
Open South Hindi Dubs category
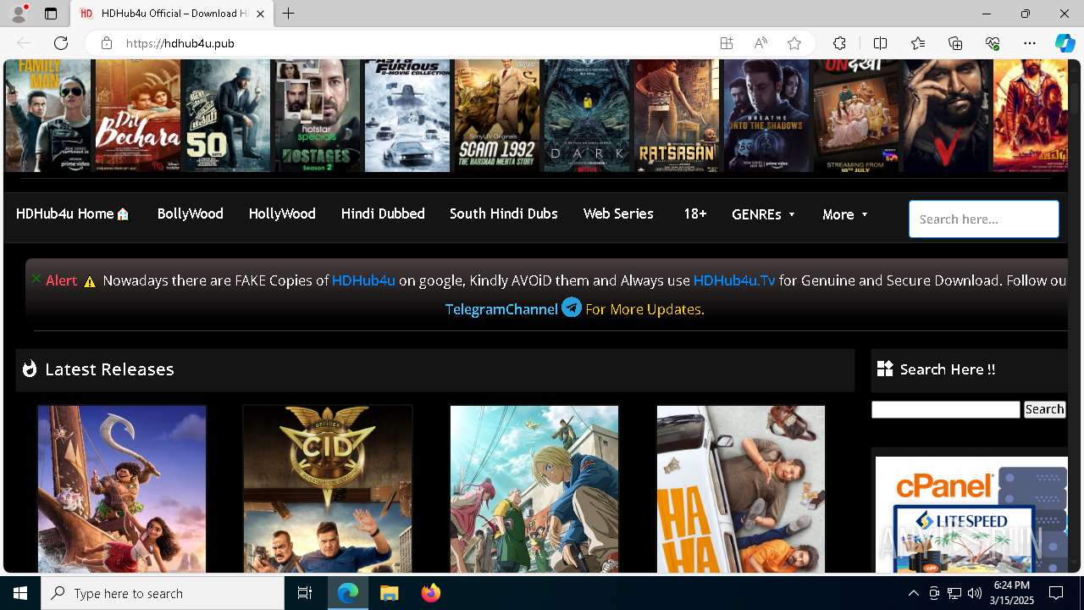tap(504, 214)
